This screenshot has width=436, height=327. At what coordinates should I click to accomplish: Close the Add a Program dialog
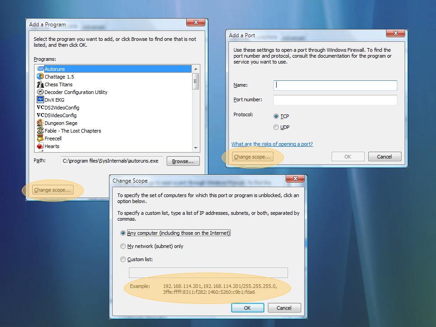(x=196, y=22)
